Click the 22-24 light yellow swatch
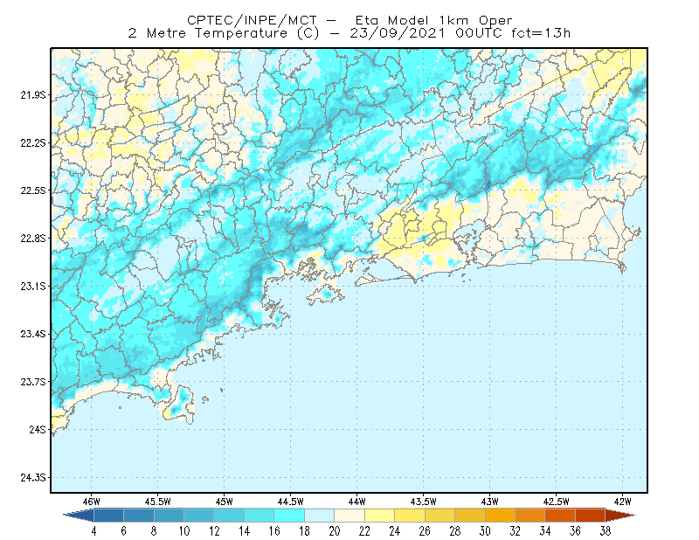This screenshot has height=540, width=699. (380, 516)
